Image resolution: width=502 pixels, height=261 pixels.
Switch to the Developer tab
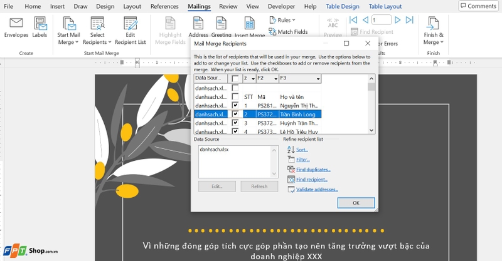(x=281, y=6)
